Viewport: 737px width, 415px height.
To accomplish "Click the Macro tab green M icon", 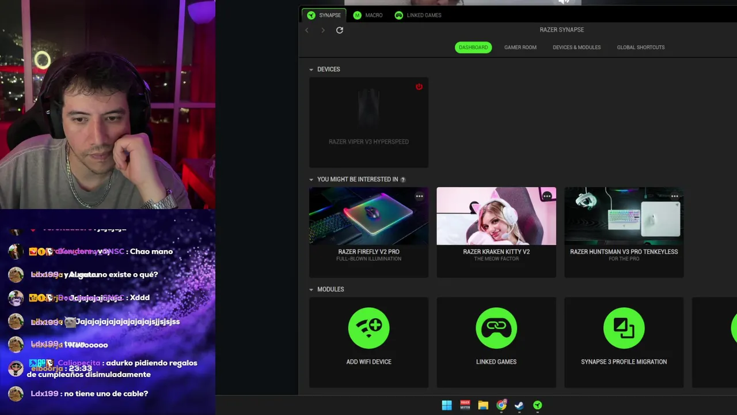I will click(x=358, y=15).
